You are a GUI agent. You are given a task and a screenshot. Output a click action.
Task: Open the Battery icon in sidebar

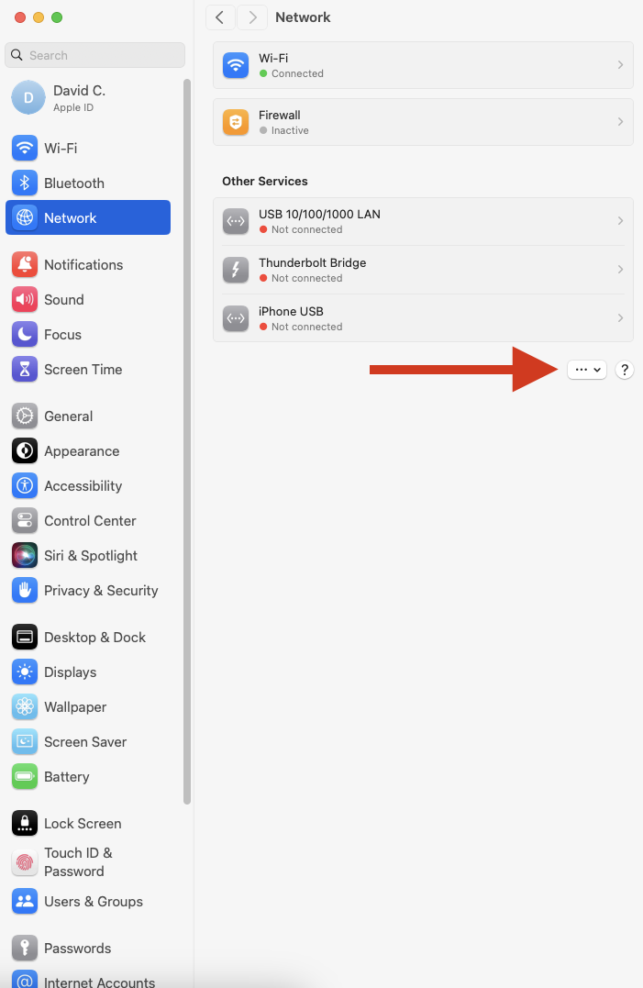tap(25, 776)
